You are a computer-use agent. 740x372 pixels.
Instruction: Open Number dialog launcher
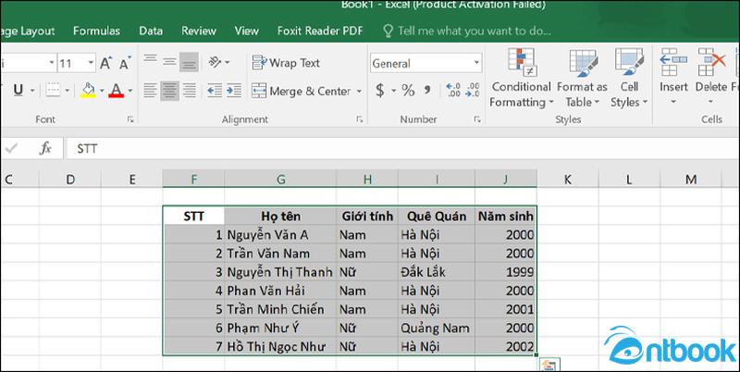pos(477,120)
